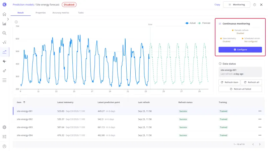
Task: Select the site-energy-004 table row name
Action: tap(24, 135)
